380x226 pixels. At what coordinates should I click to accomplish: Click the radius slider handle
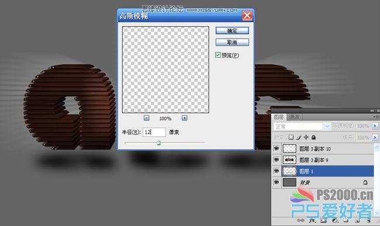(x=158, y=142)
